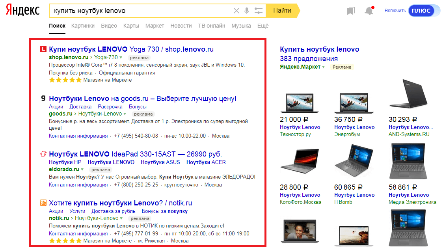
Task: Clear the search query with X icon
Action: pyautogui.click(x=236, y=11)
